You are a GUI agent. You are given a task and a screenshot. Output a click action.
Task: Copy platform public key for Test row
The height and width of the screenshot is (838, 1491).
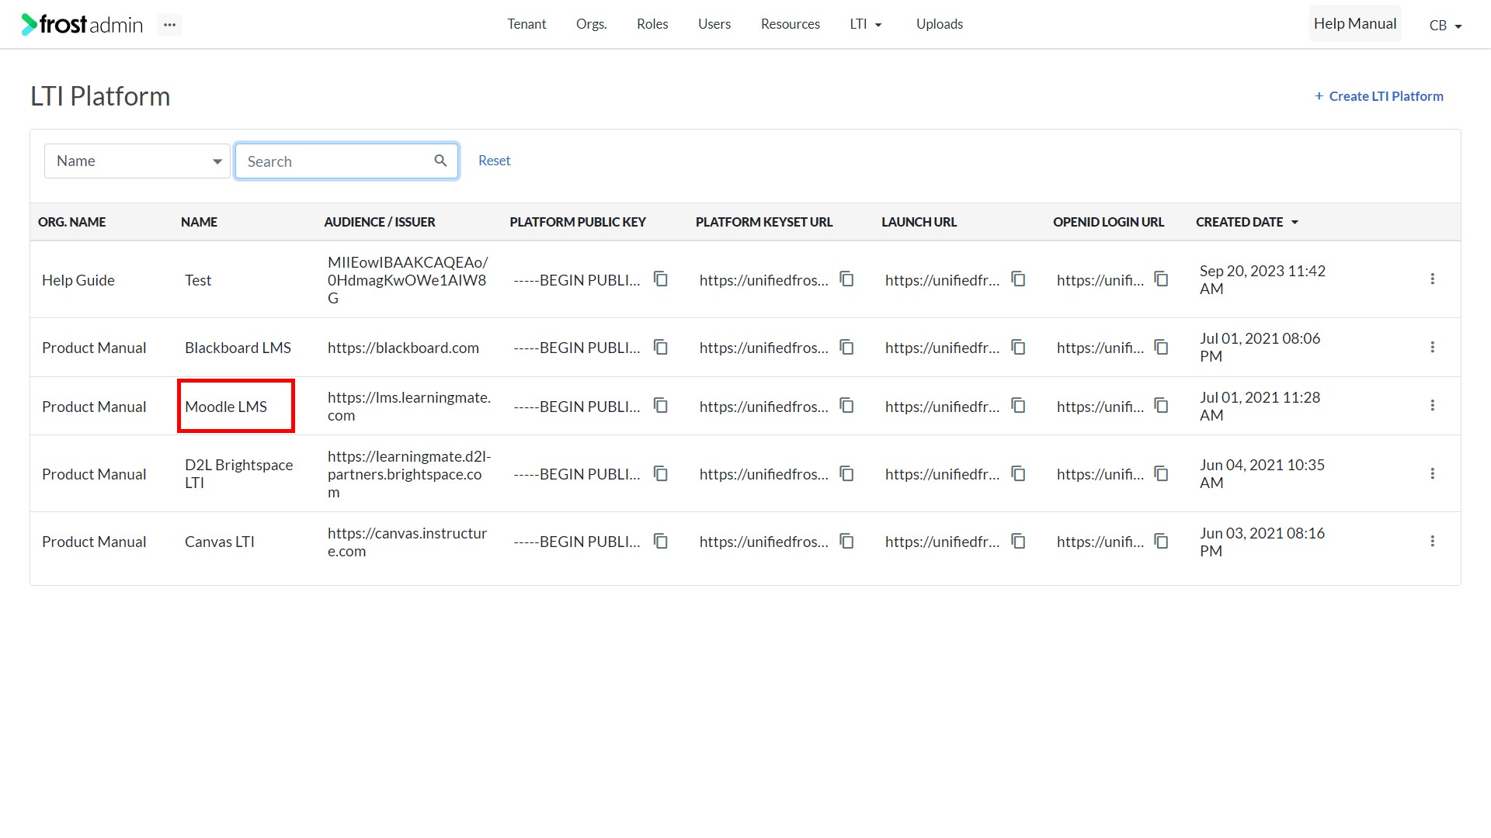(661, 279)
